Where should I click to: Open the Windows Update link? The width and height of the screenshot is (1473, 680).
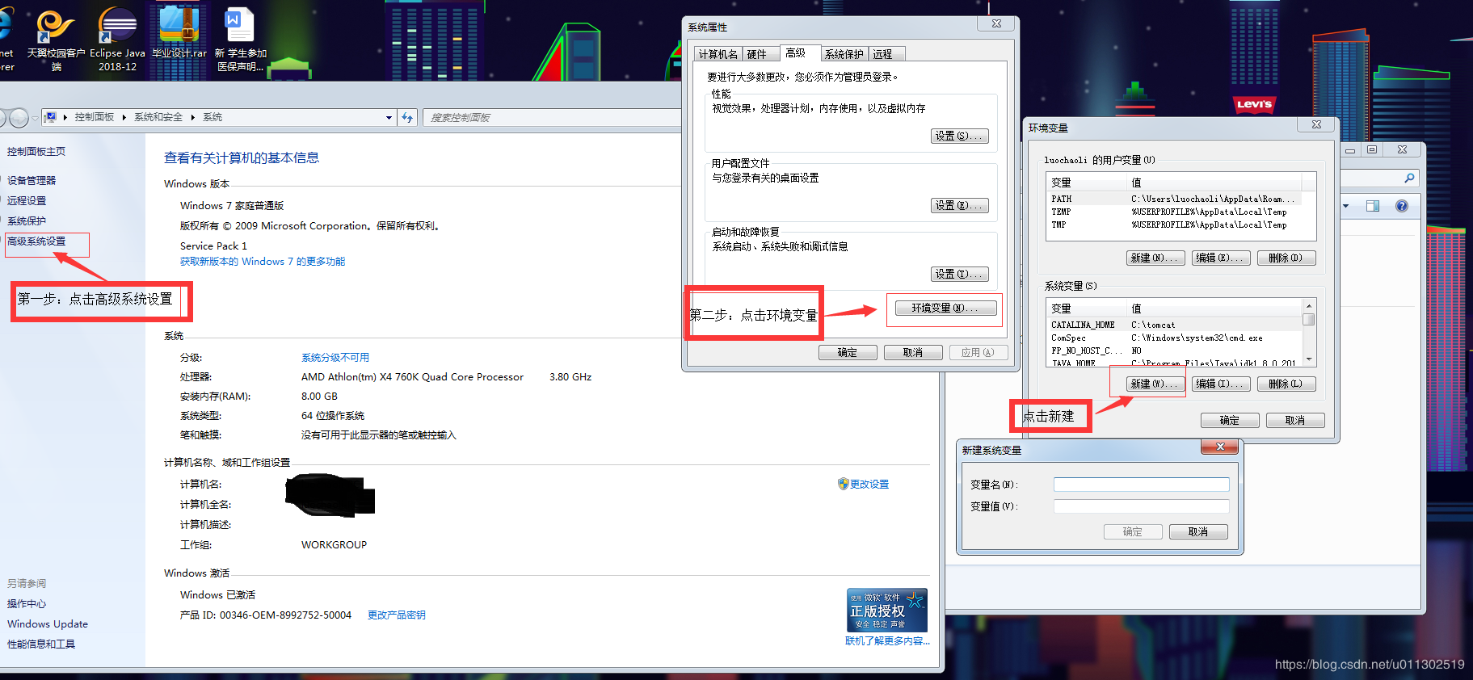coord(48,624)
